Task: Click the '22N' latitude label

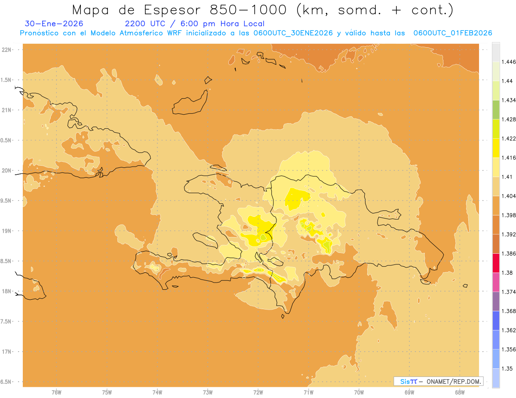Action: [7, 50]
